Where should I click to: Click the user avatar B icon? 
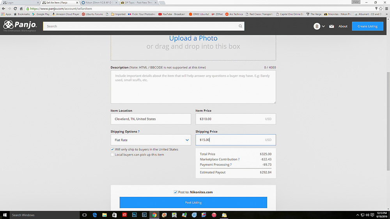click(317, 26)
